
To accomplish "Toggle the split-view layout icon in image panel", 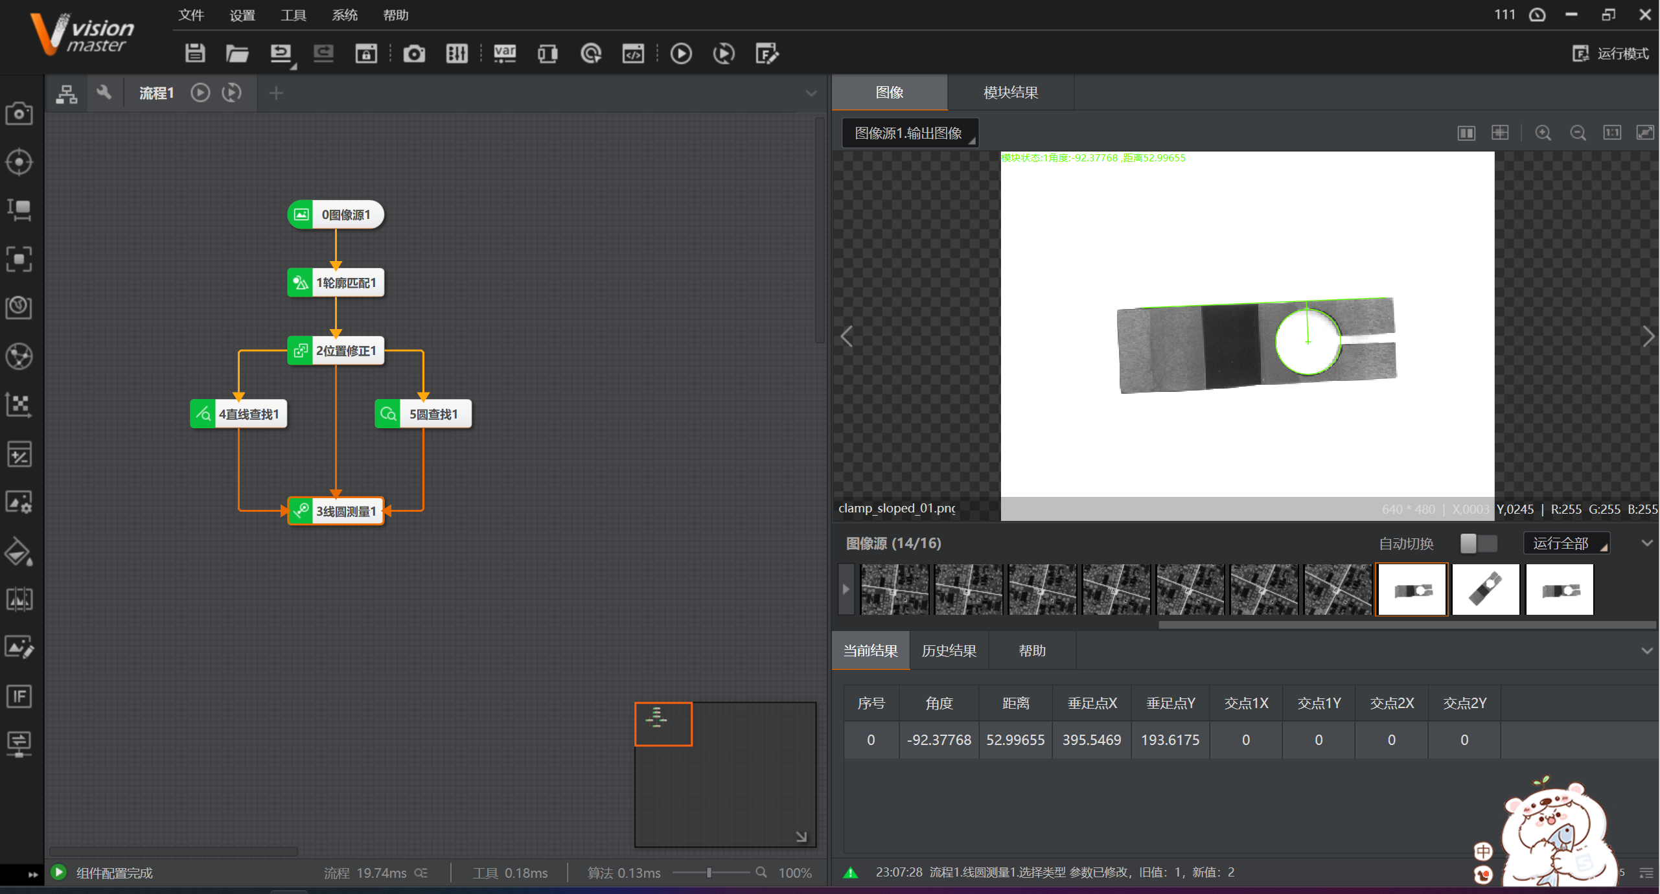I will [1466, 133].
